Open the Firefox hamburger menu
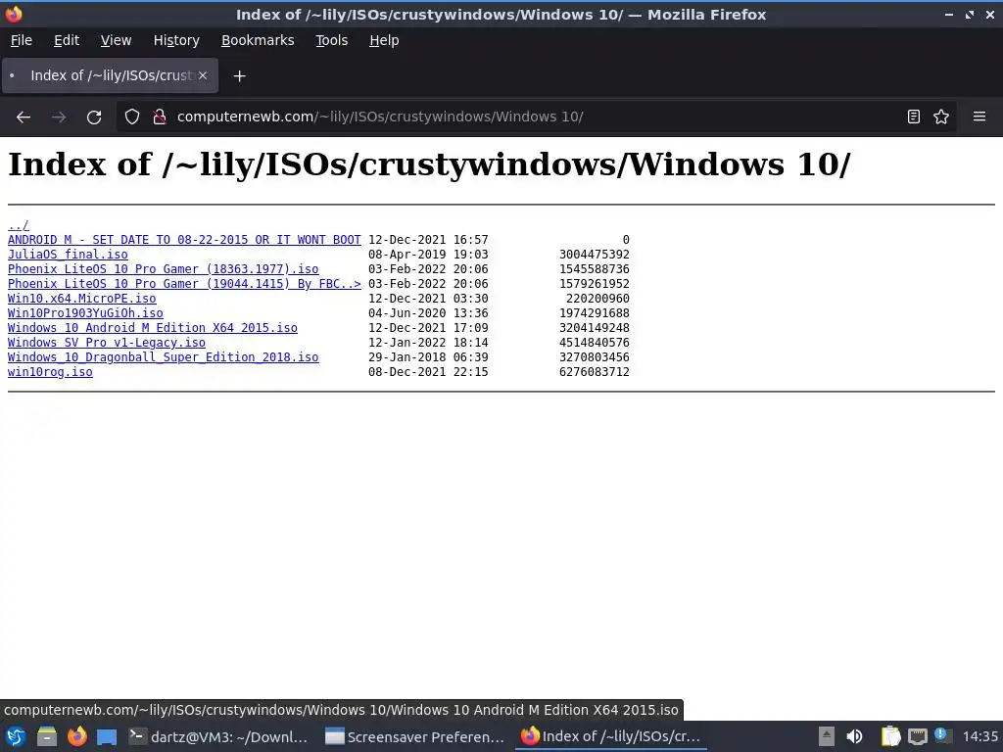 (x=979, y=117)
